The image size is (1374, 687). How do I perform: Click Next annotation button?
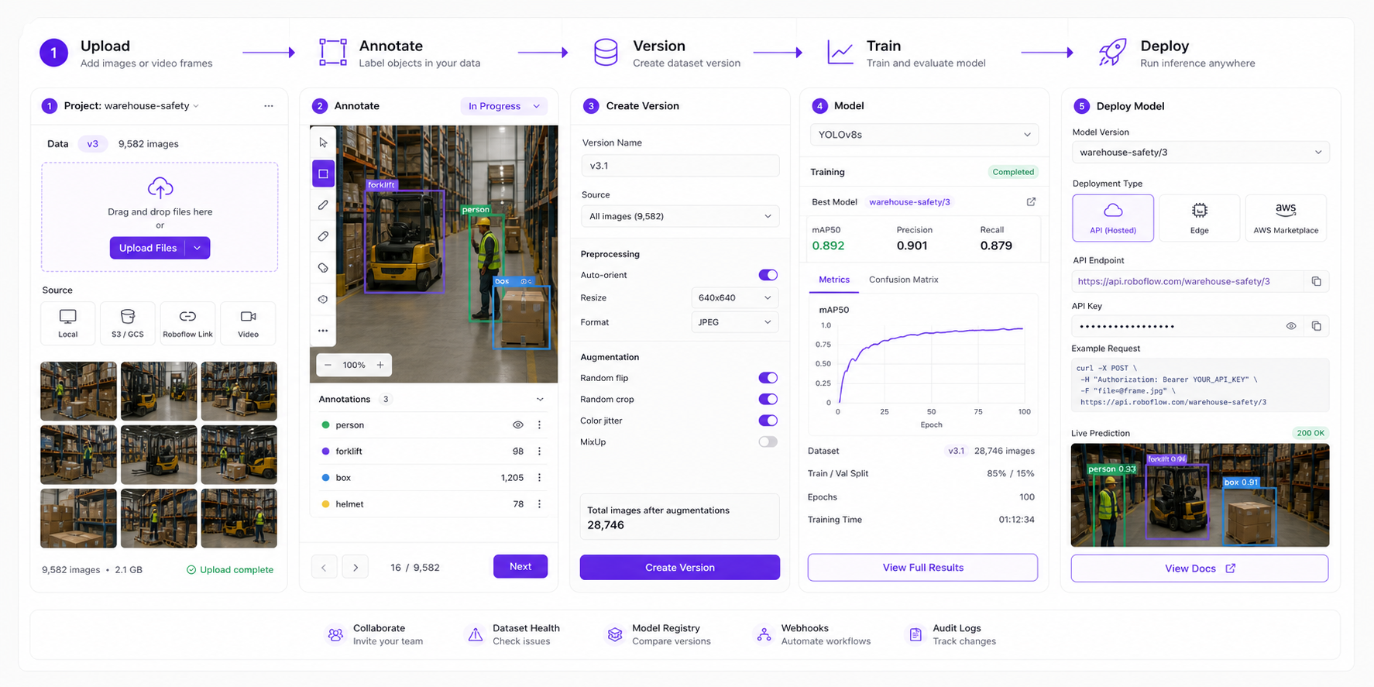pyautogui.click(x=520, y=567)
